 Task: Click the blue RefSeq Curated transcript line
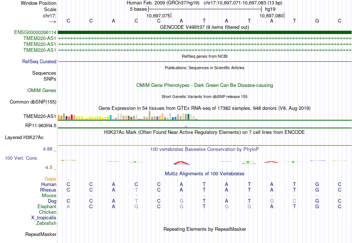(205, 61)
